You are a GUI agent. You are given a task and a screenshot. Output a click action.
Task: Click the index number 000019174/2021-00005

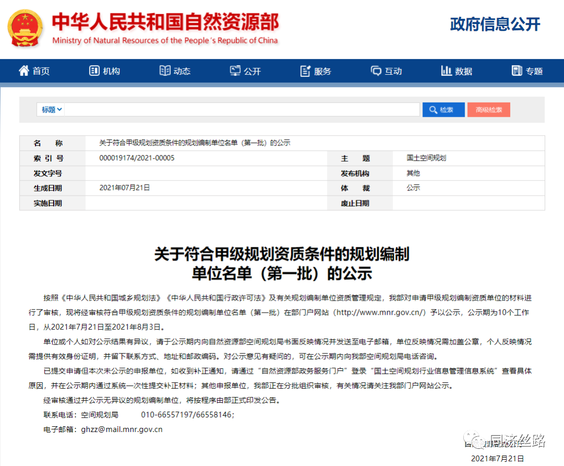coord(137,158)
